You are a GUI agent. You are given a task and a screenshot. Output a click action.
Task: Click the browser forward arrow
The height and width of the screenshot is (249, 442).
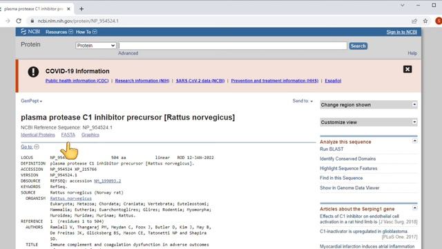[8, 21]
